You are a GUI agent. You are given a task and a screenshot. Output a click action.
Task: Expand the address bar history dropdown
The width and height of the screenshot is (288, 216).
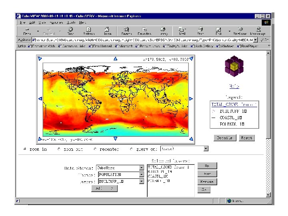[256, 40]
